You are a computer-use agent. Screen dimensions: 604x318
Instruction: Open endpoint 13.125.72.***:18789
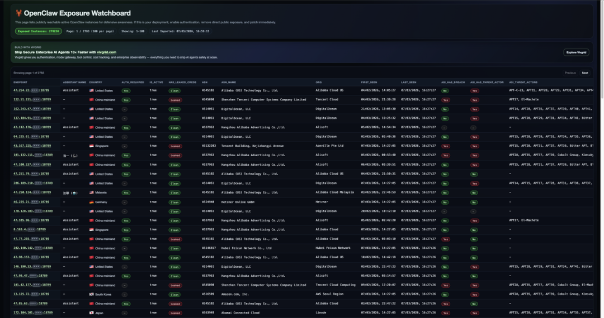[31, 294]
